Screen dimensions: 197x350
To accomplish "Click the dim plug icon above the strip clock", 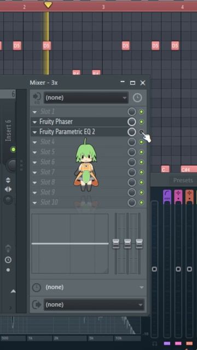I will click(8, 248).
